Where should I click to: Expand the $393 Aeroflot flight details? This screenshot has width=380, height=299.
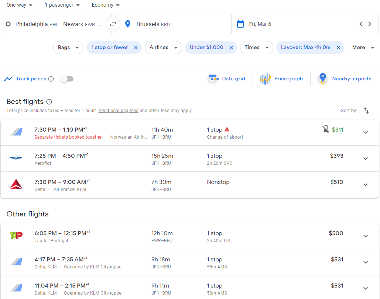[366, 159]
